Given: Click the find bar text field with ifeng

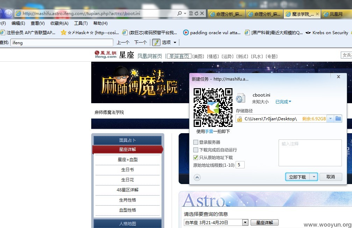Looking at the screenshot, I should 62,43.
